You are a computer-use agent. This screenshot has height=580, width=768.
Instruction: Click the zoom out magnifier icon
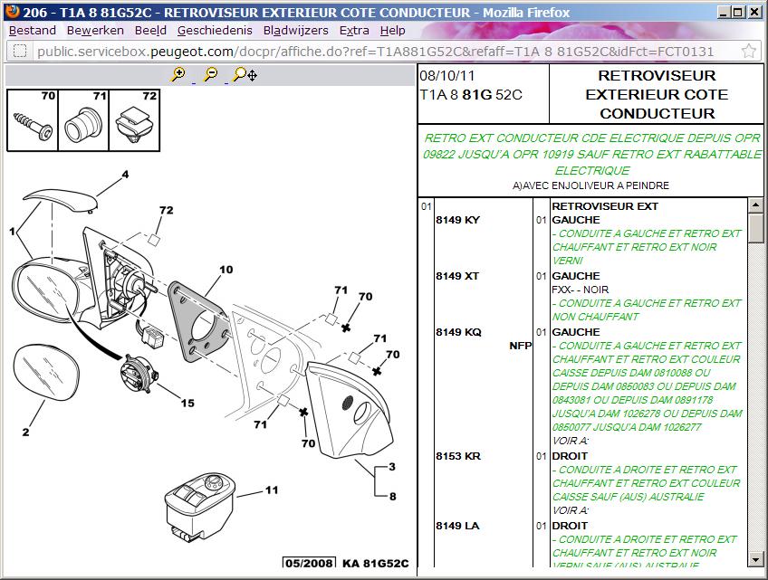(210, 74)
